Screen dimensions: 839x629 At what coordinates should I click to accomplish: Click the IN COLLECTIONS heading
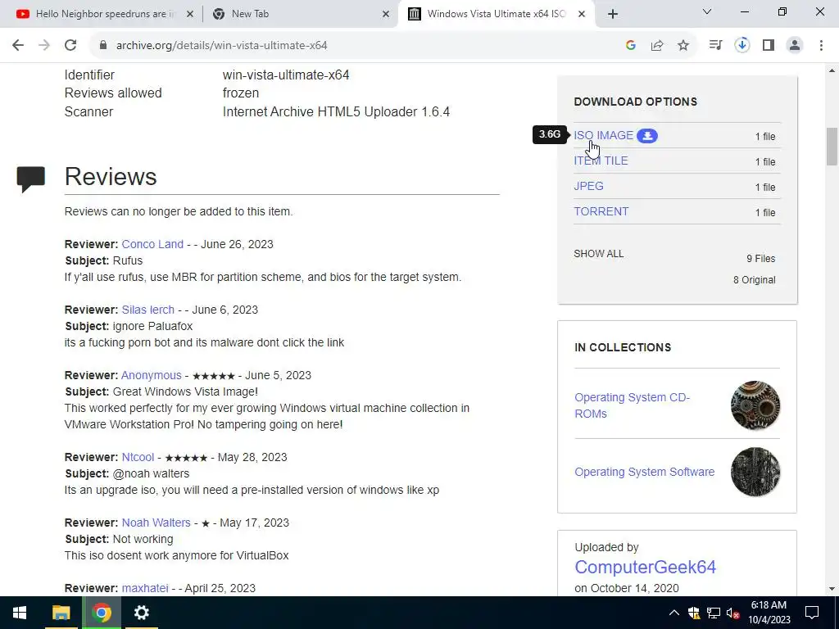click(623, 347)
